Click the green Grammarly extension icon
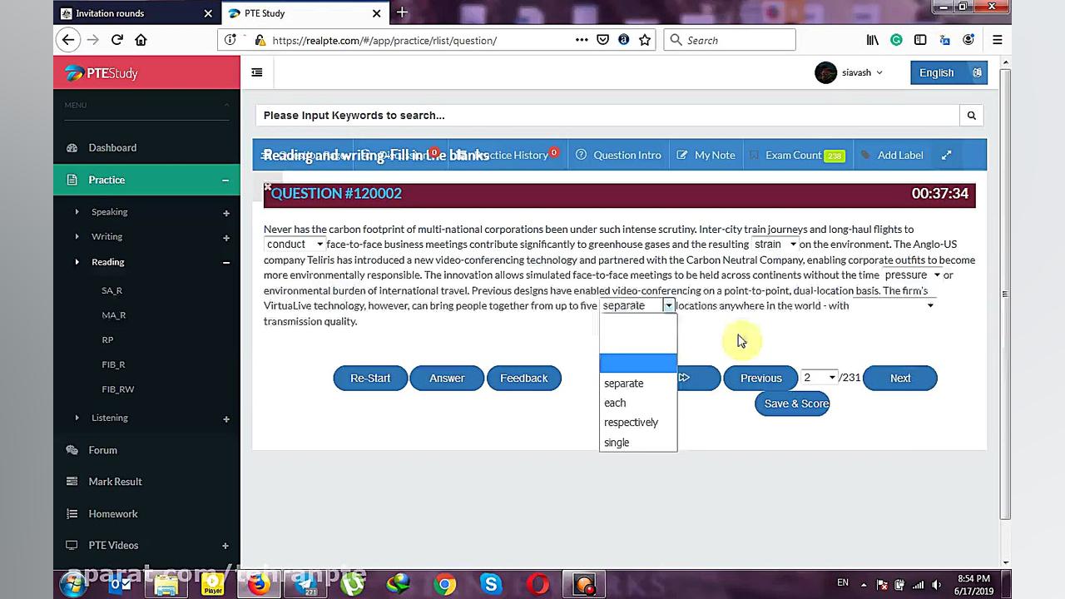The width and height of the screenshot is (1065, 599). pyautogui.click(x=896, y=40)
